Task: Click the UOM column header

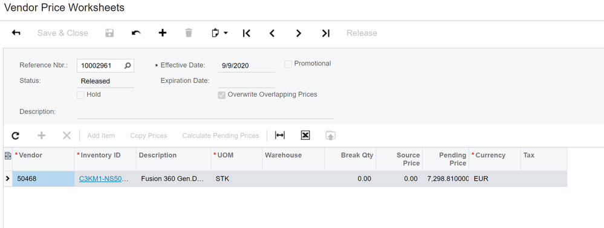Action: 236,159
